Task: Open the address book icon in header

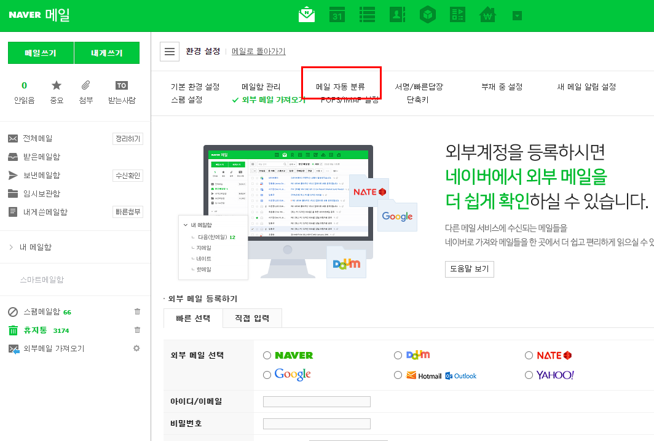Action: point(397,15)
